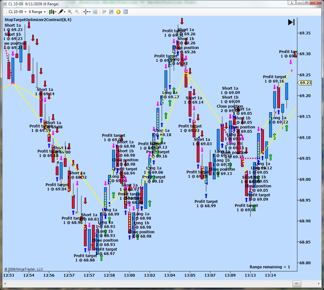Click the horizontal scrollbar thumb

tap(297, 283)
